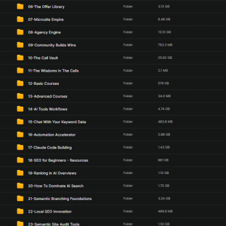Select the 13-Advanced Courses folder icon
Screen dimensions: 226x226
point(20,96)
